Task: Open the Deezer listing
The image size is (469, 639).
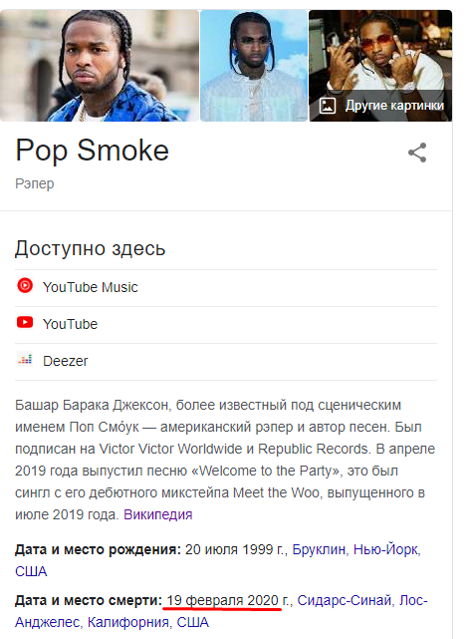Action: (226, 362)
